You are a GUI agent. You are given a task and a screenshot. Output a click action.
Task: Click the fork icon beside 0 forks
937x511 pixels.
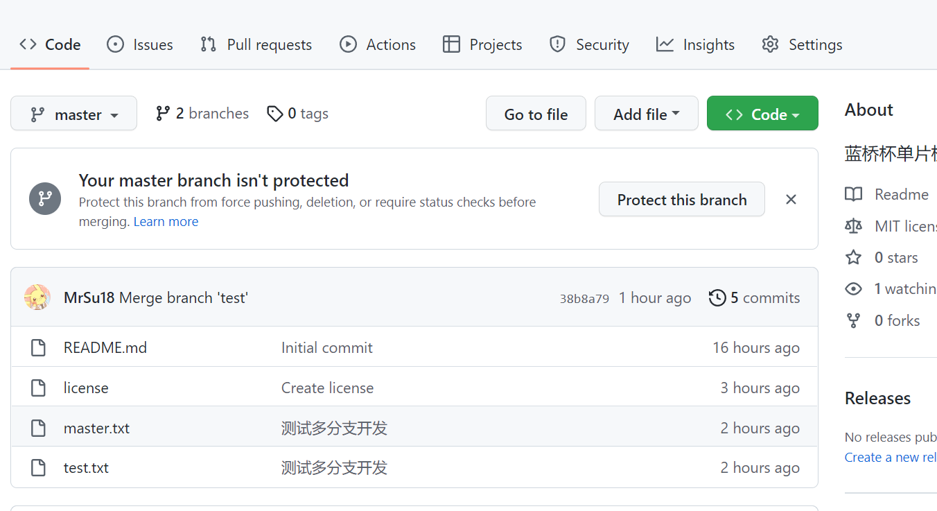[854, 321]
